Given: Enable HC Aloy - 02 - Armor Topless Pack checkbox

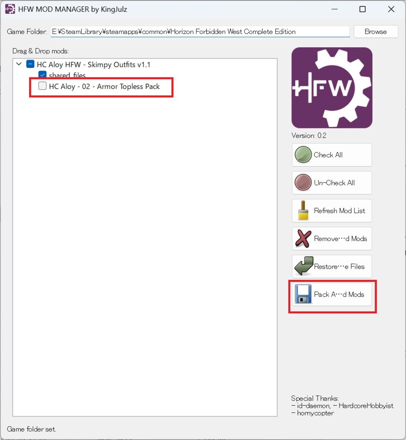Looking at the screenshot, I should 43,86.
